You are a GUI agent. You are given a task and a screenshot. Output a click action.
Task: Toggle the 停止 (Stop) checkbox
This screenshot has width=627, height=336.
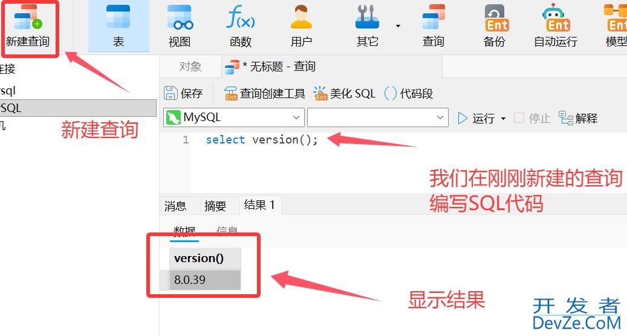[x=519, y=117]
